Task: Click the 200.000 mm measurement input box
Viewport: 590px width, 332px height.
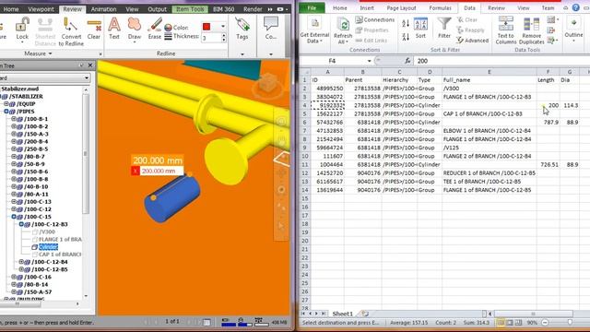Action: click(162, 171)
